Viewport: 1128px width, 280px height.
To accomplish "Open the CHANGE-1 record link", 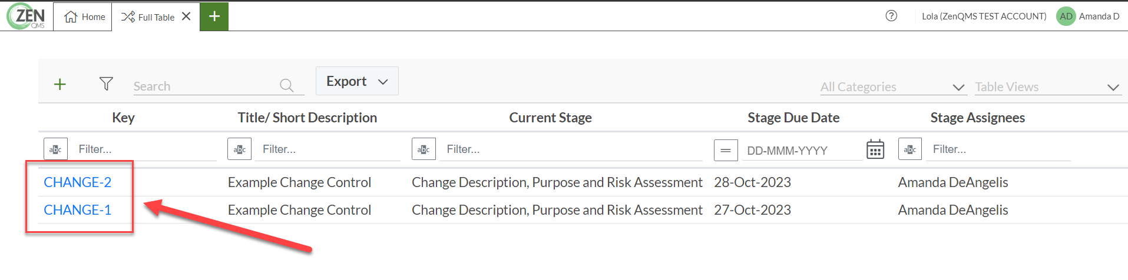I will [78, 210].
